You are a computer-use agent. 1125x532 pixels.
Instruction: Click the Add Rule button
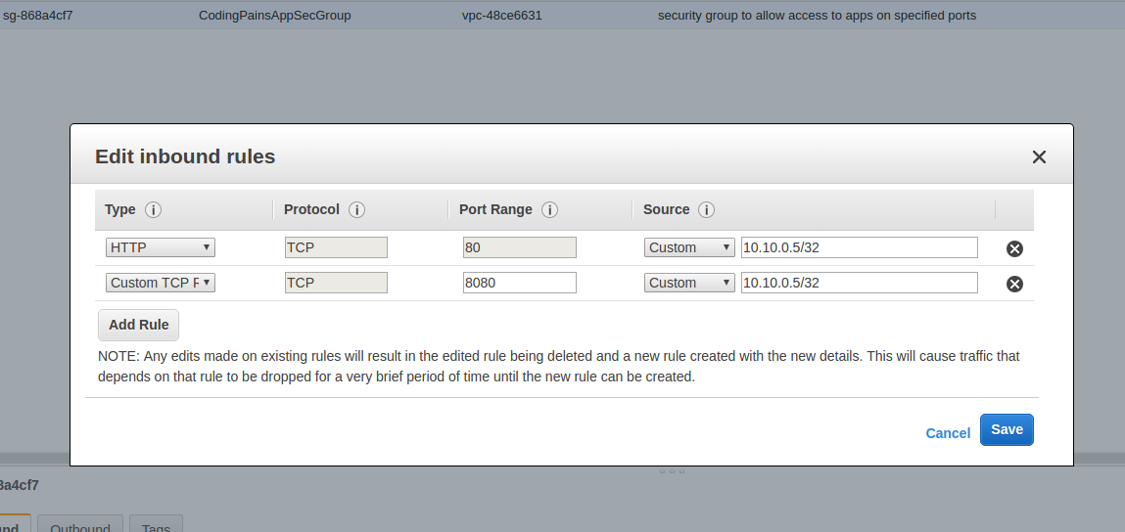pos(138,325)
